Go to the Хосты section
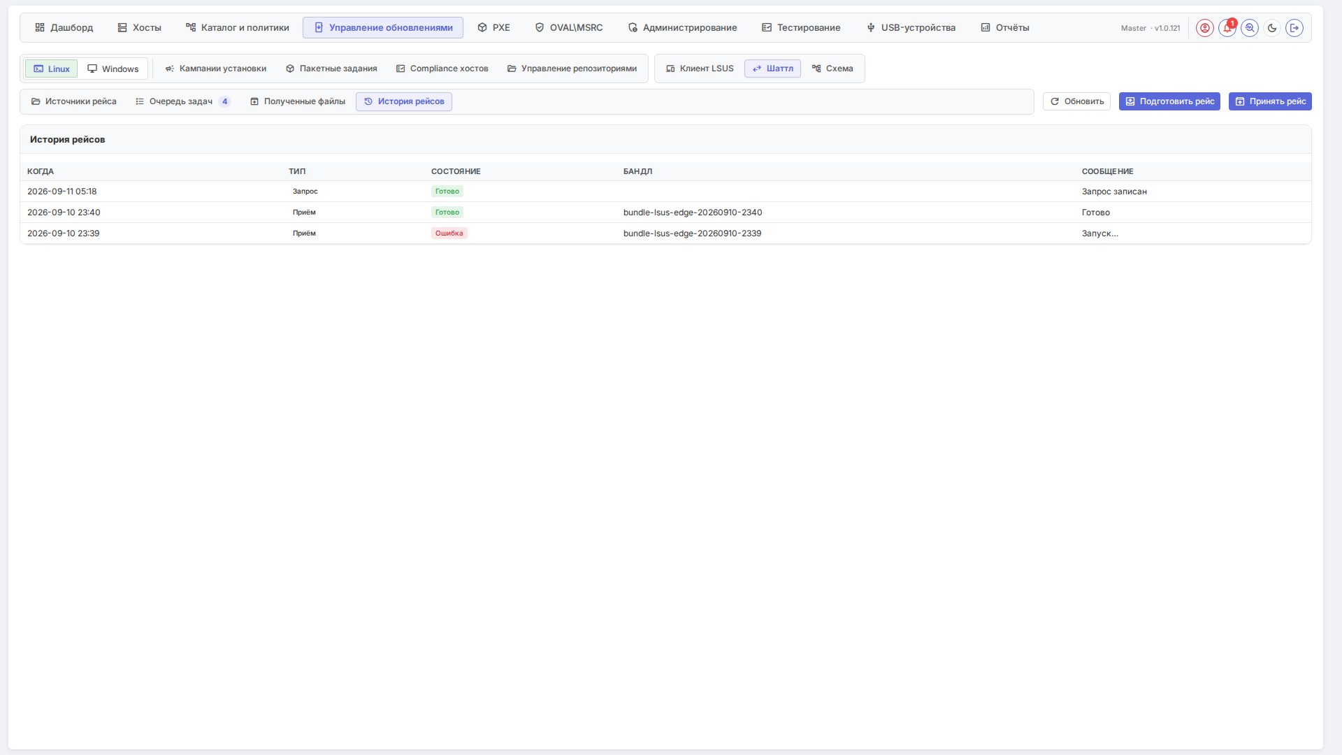 click(x=139, y=28)
